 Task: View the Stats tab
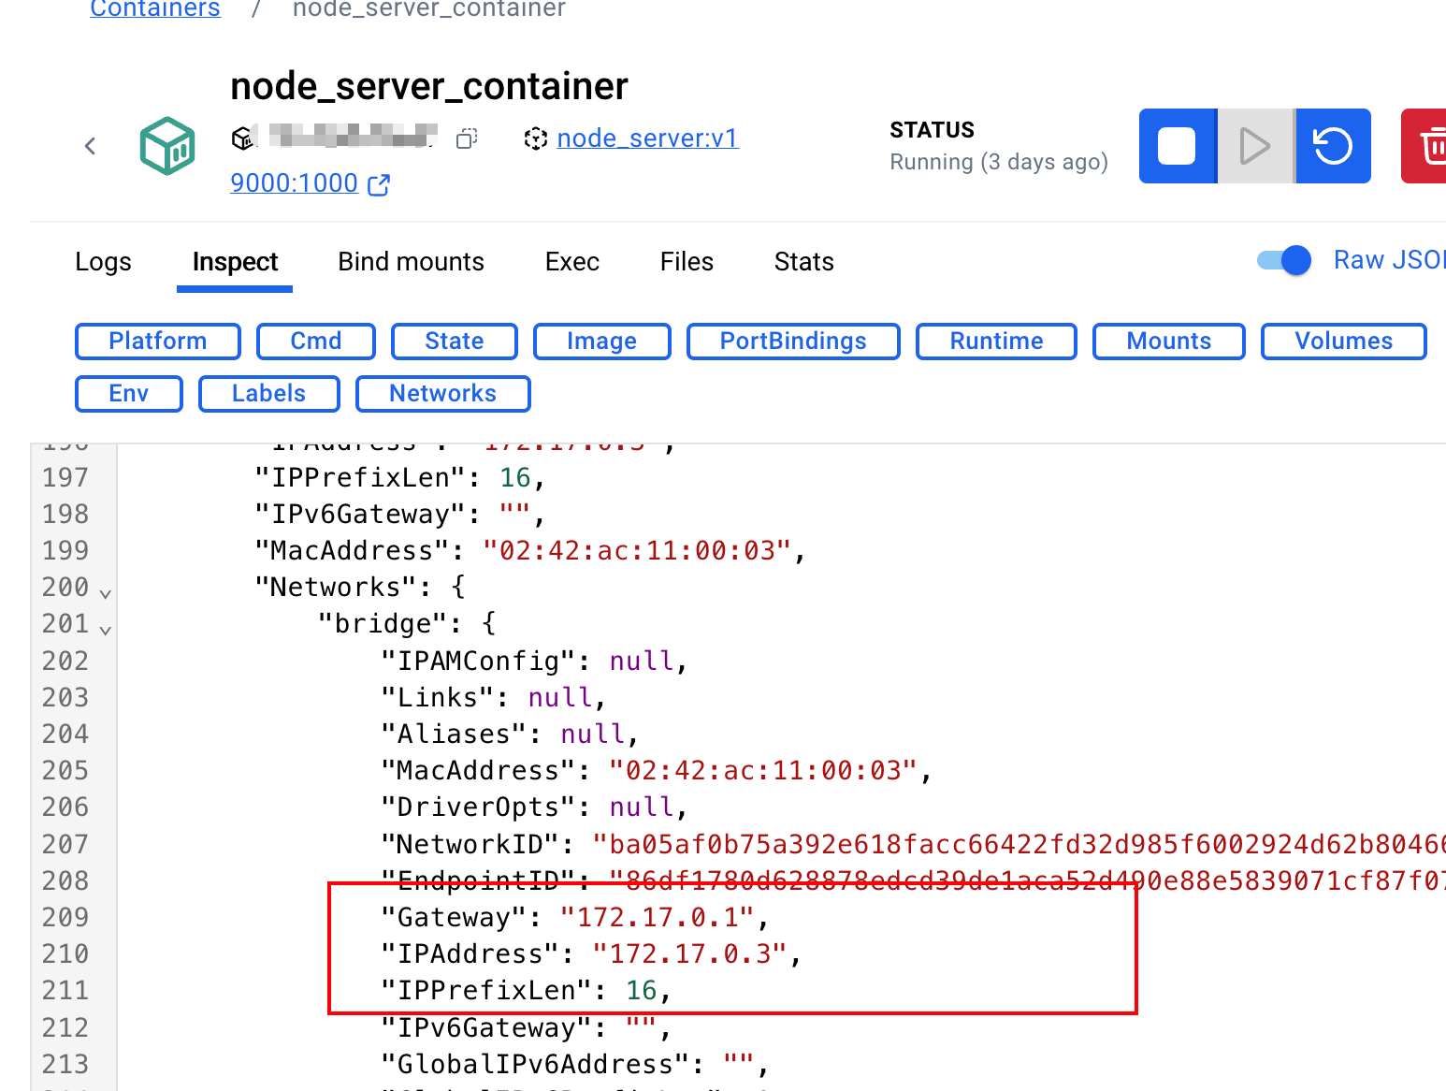804,262
